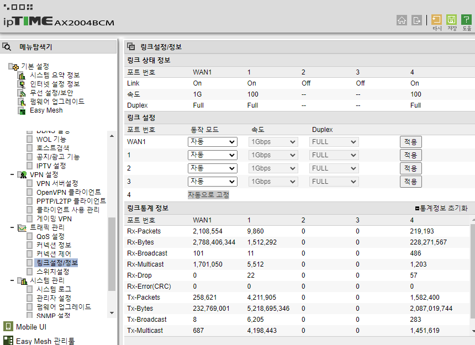The width and height of the screenshot is (475, 345).
Task: Open 스위치설정 menu item
Action: coord(52,272)
